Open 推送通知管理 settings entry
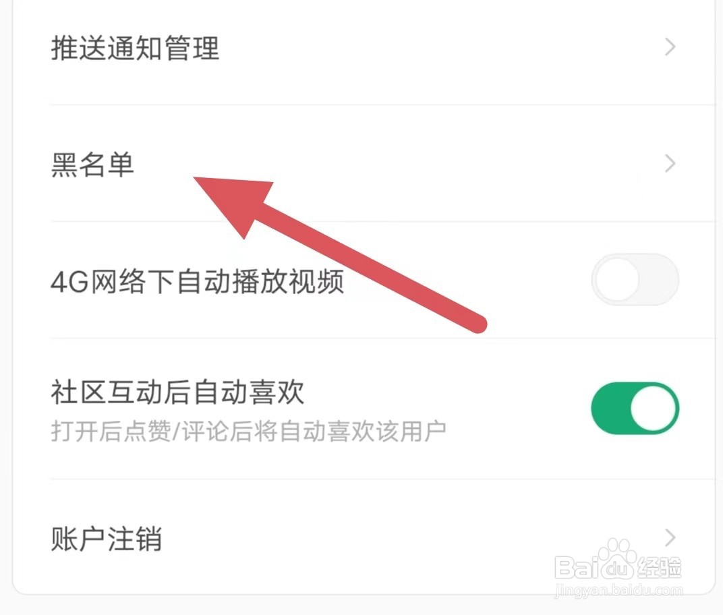The image size is (723, 615). [x=364, y=48]
